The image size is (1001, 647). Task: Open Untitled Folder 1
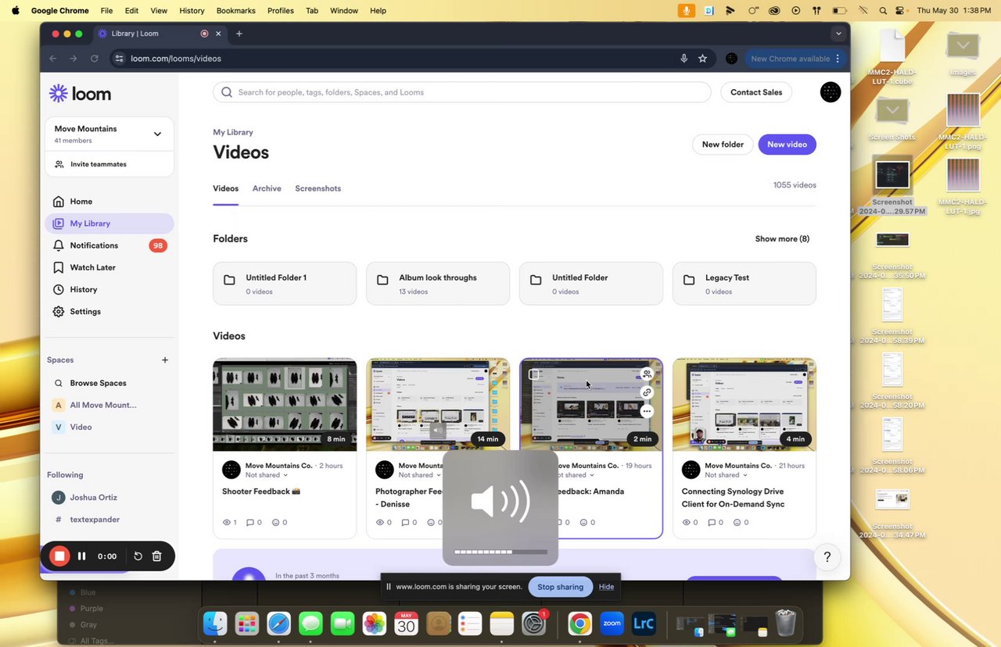tap(285, 283)
